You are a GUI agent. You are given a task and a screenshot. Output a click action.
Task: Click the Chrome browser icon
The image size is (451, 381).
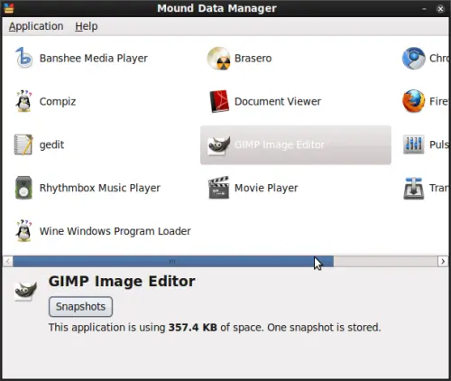(413, 58)
